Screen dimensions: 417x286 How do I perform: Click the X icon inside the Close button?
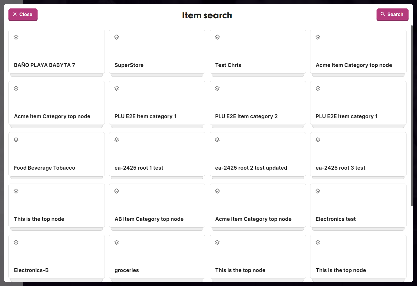(15, 14)
